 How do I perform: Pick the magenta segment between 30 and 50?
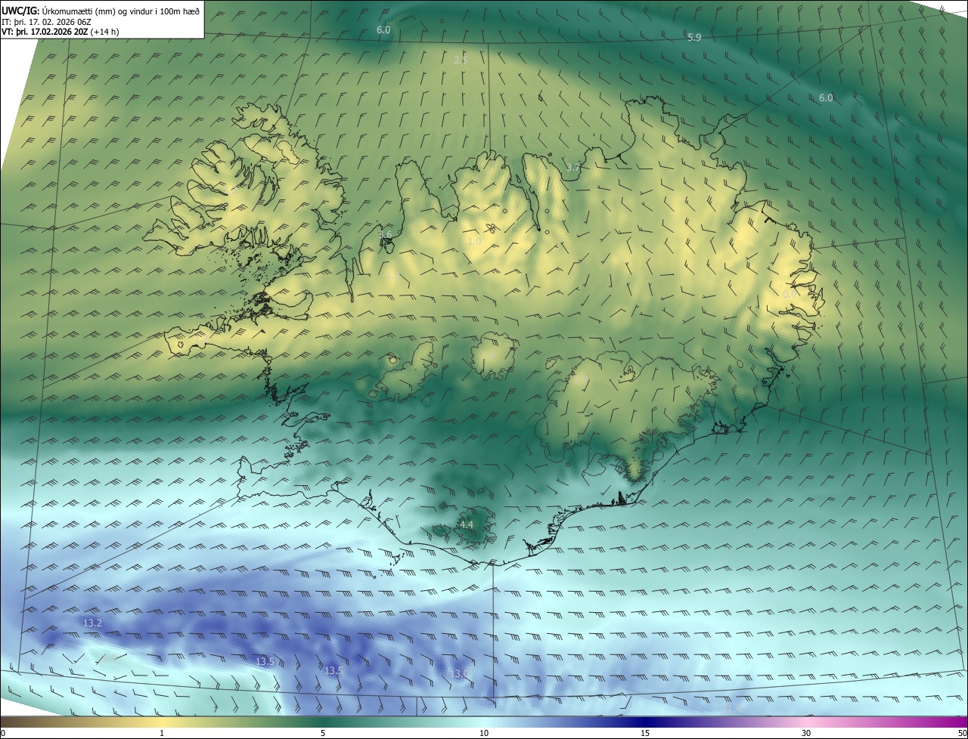point(887,722)
